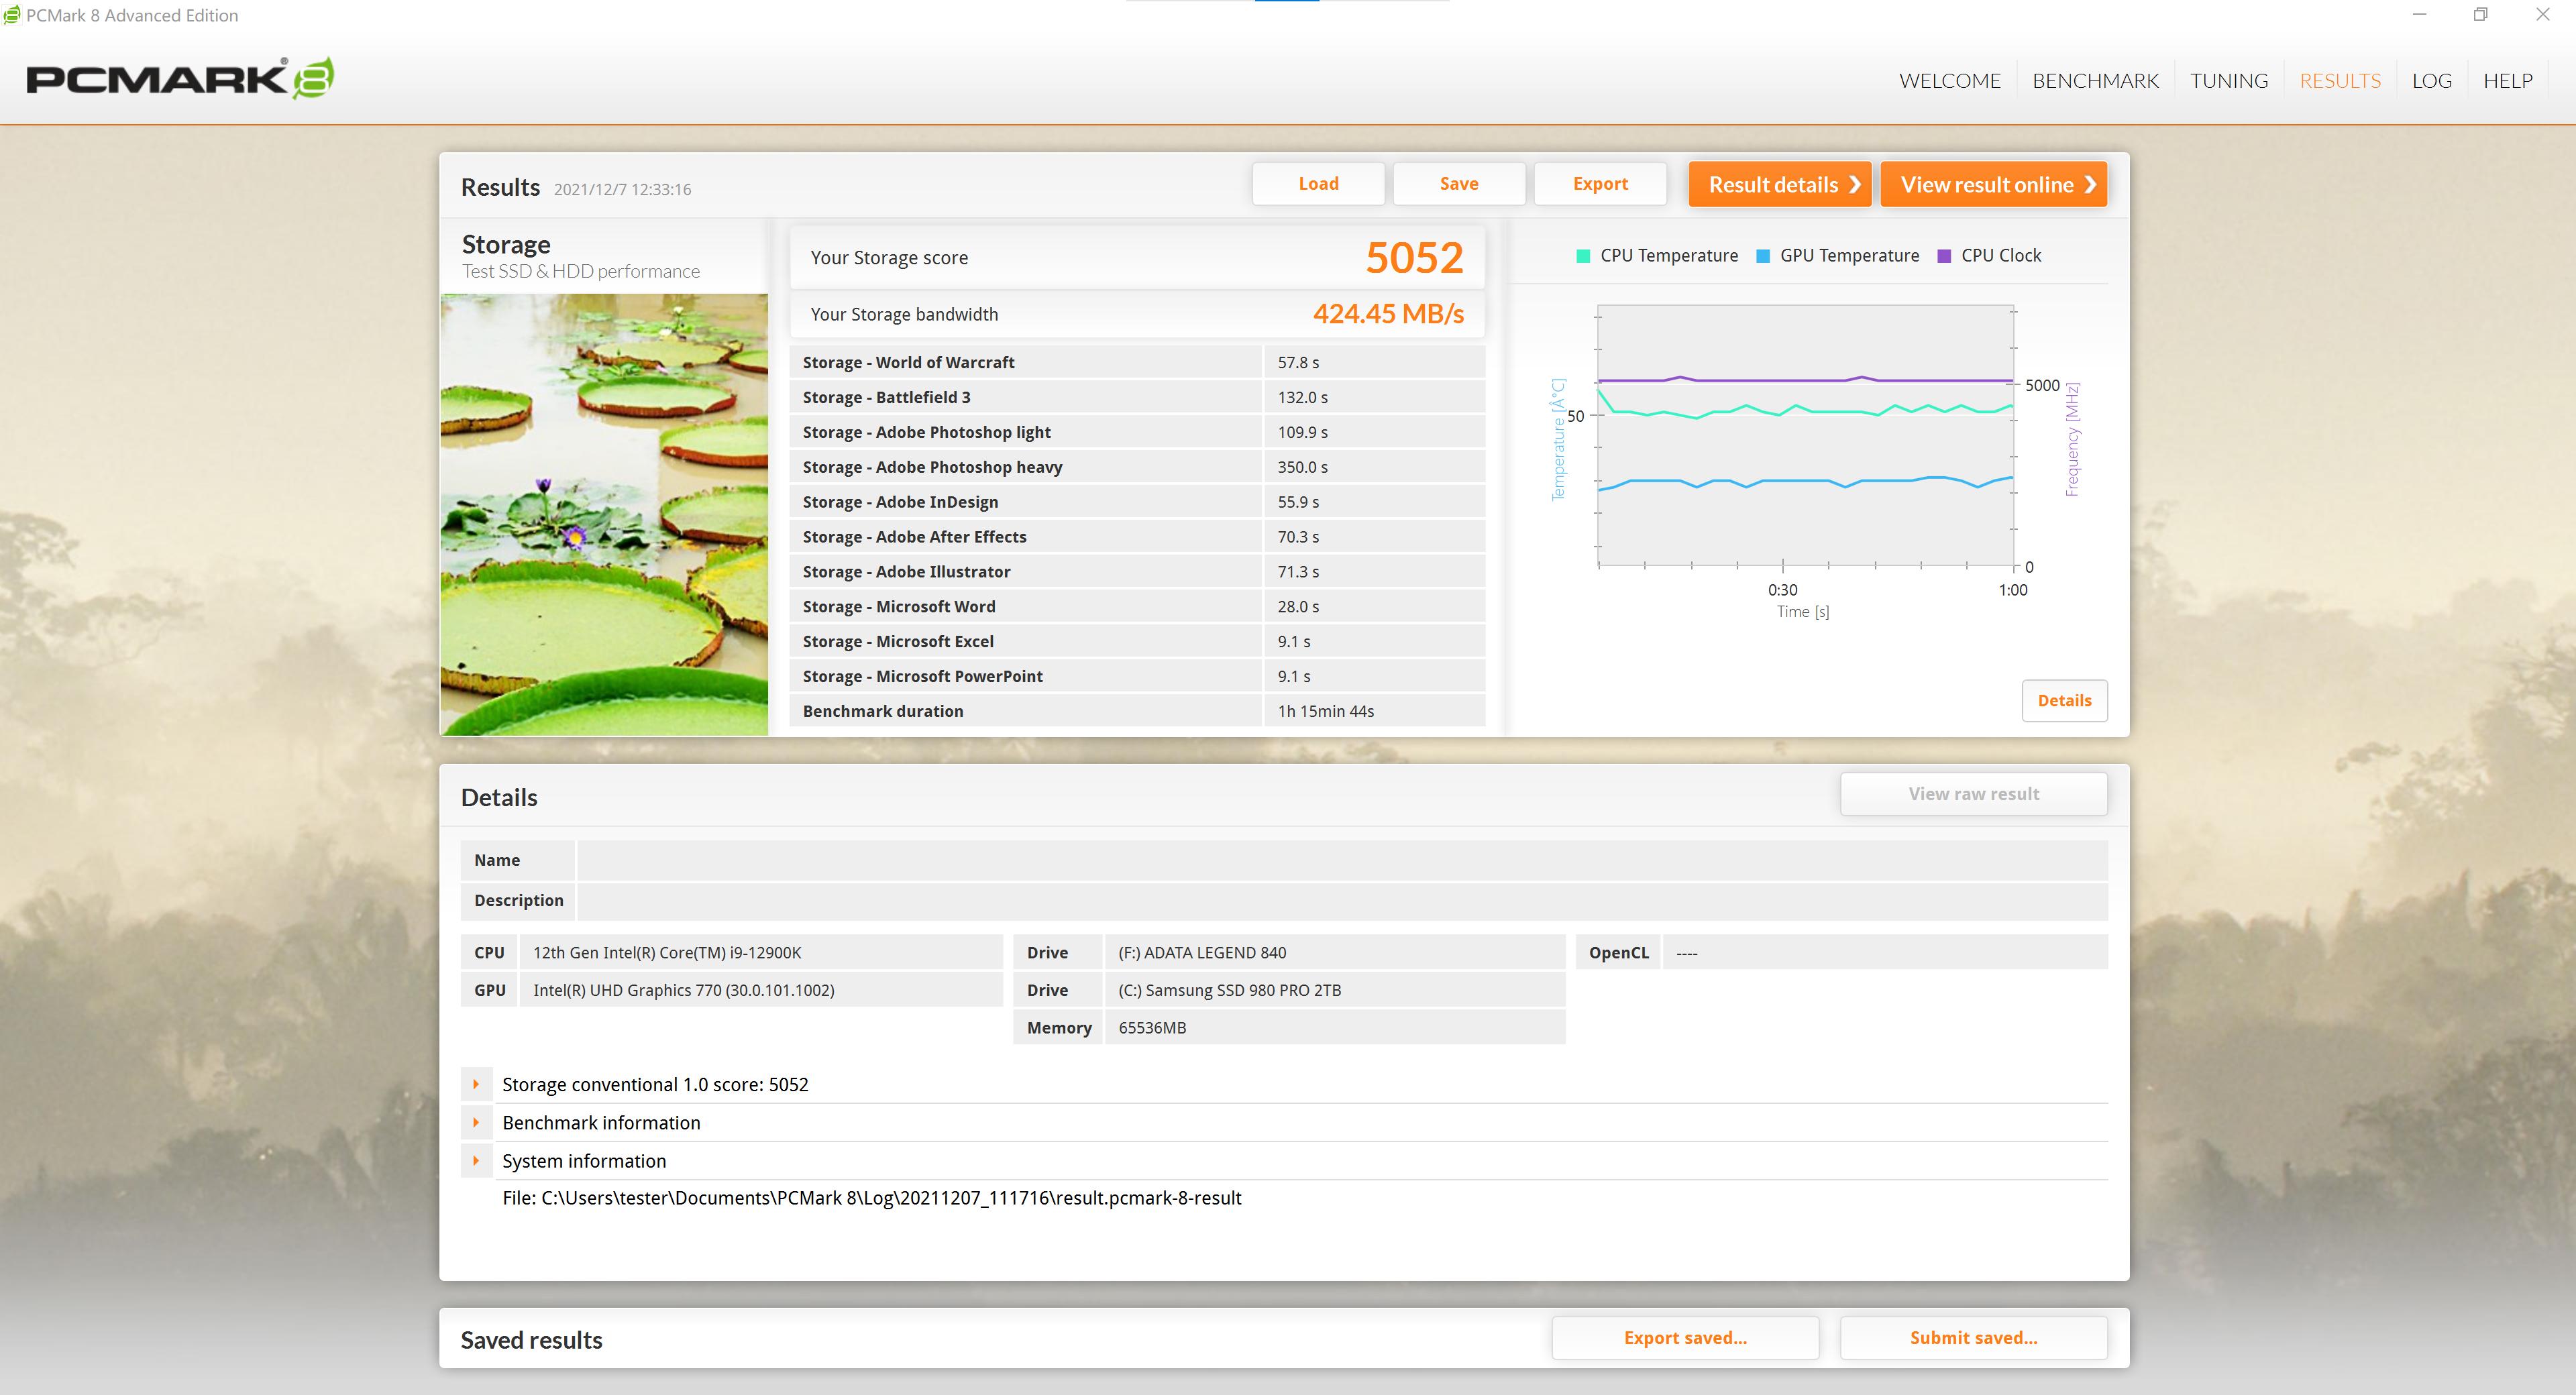Expand the Benchmark information section
Viewport: 2576px width, 1395px height.
tap(476, 1122)
